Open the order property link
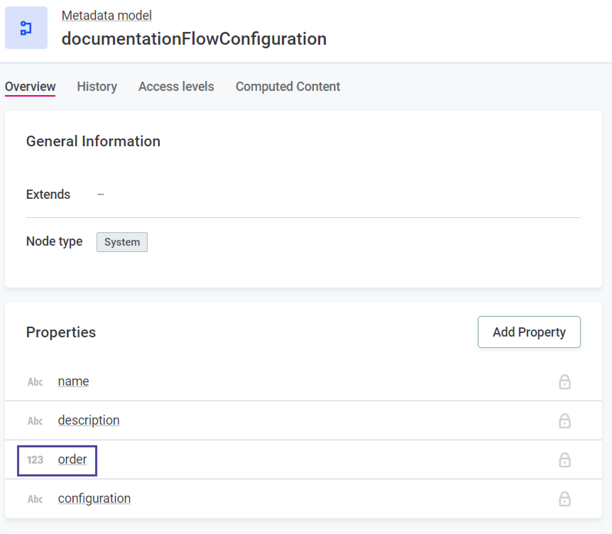The image size is (612, 534). [x=72, y=459]
